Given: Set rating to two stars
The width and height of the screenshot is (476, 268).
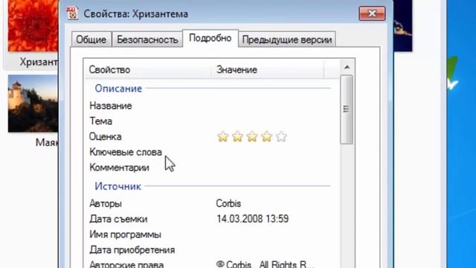Looking at the screenshot, I should (237, 136).
